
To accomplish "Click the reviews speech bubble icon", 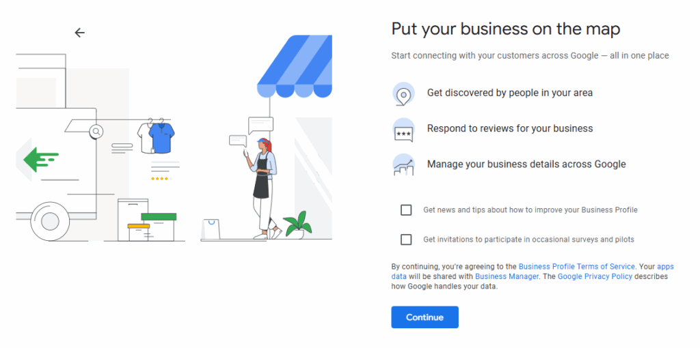I will click(x=403, y=130).
